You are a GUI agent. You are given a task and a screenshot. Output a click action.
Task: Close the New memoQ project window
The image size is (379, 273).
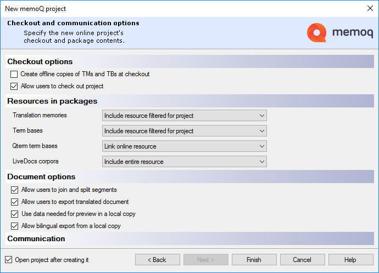click(369, 8)
